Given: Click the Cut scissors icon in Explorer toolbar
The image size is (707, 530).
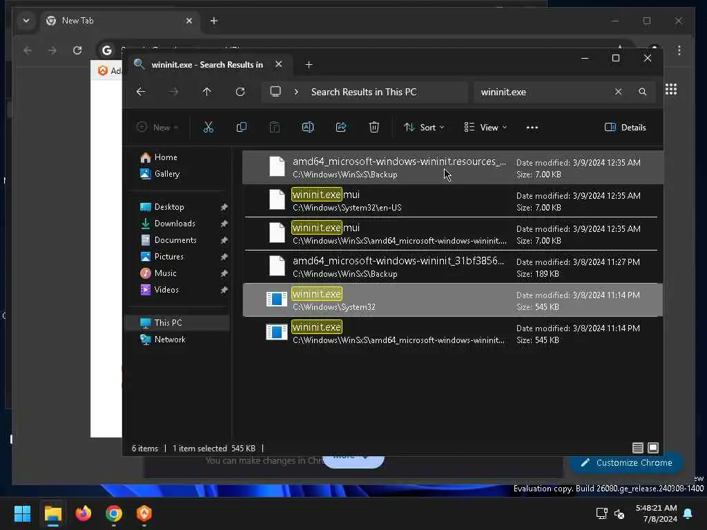Looking at the screenshot, I should (x=209, y=128).
